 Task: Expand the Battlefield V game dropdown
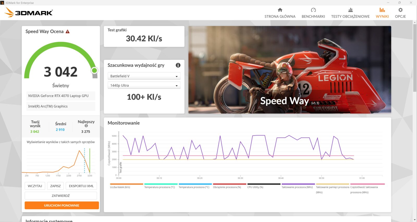point(144,76)
